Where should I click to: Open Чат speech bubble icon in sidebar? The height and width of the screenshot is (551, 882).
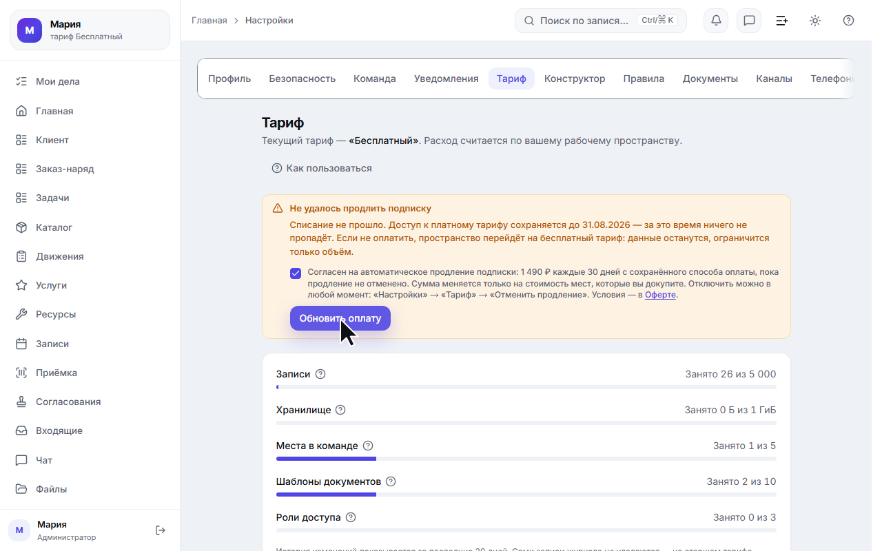(x=21, y=460)
